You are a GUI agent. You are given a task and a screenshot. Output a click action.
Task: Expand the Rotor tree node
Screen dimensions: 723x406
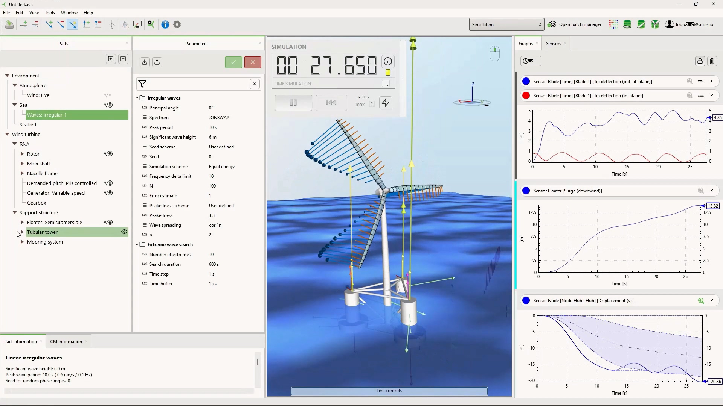coord(22,154)
